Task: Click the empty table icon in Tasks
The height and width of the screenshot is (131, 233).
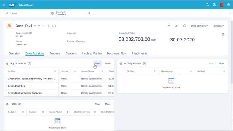Action: (x=58, y=121)
